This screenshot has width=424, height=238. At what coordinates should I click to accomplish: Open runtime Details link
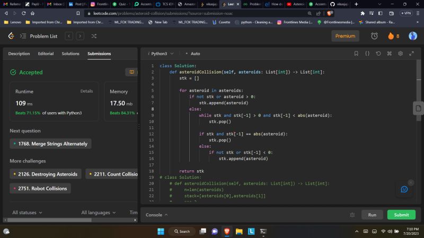[86, 91]
